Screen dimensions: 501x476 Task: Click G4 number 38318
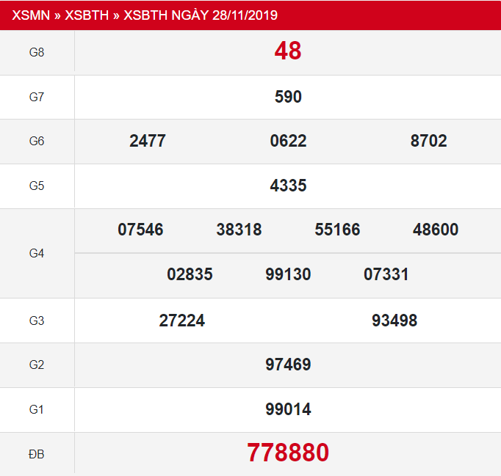click(239, 230)
